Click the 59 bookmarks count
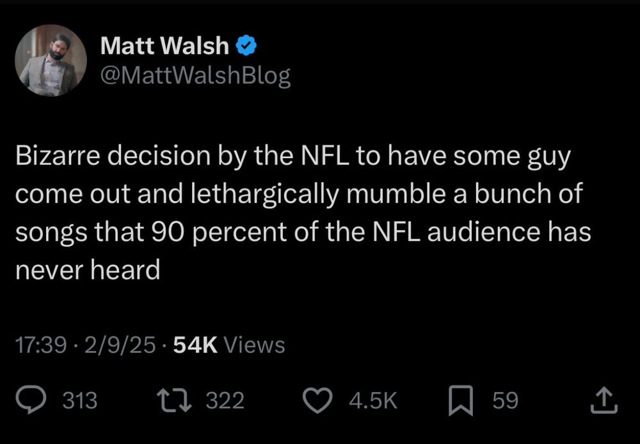Screen dimensions: 640x444 pyautogui.click(x=506, y=400)
